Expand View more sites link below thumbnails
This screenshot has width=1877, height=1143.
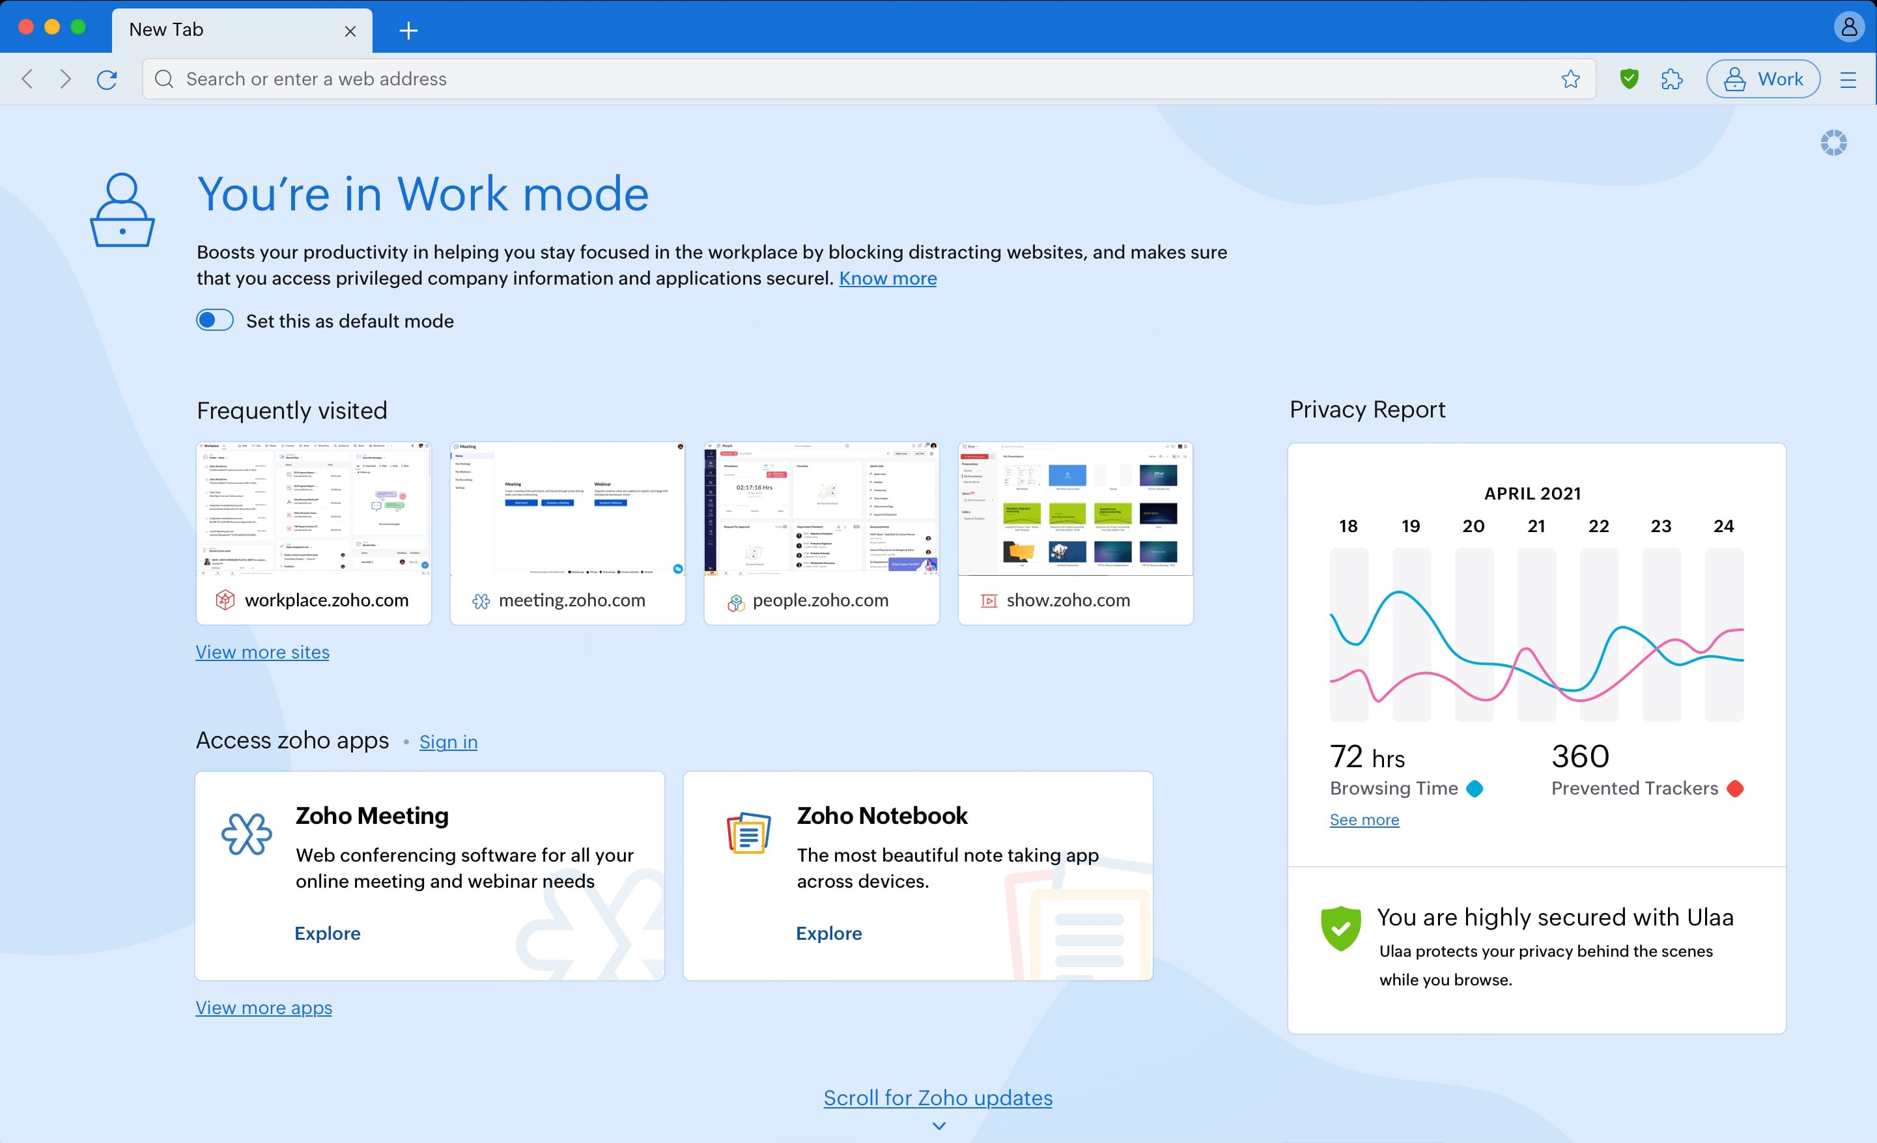coord(262,653)
